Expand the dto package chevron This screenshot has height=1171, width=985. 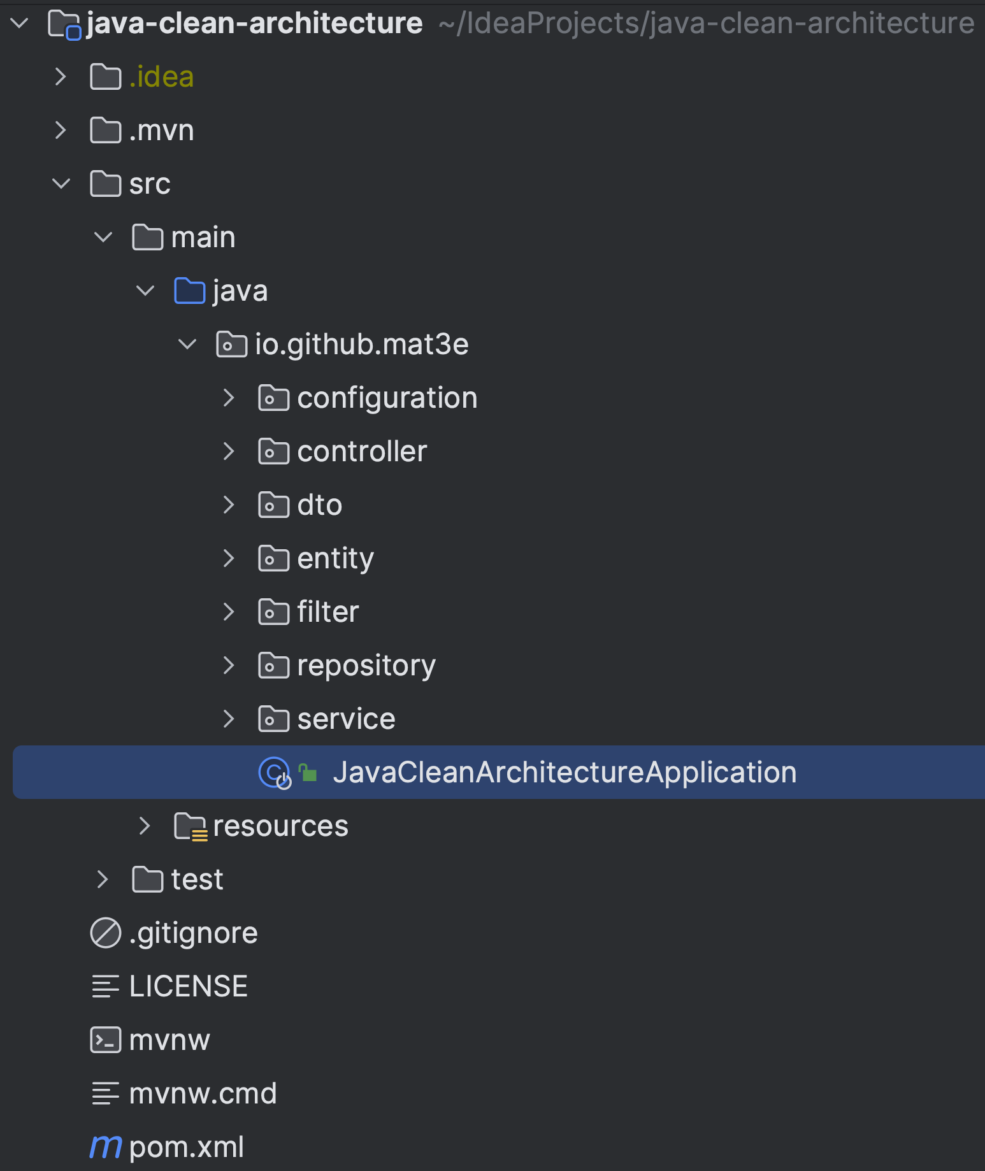click(x=229, y=505)
